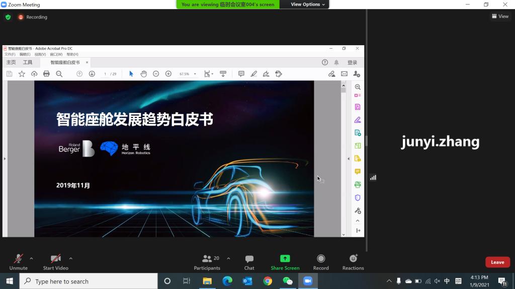The image size is (515, 289).
Task: Open the Participants panel
Action: [x=207, y=261]
